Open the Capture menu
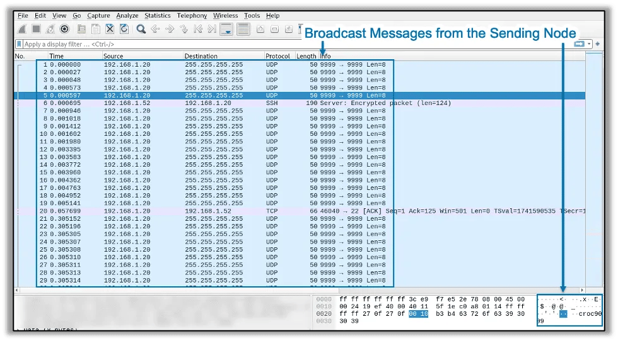Image resolution: width=618 pixels, height=341 pixels. click(98, 15)
